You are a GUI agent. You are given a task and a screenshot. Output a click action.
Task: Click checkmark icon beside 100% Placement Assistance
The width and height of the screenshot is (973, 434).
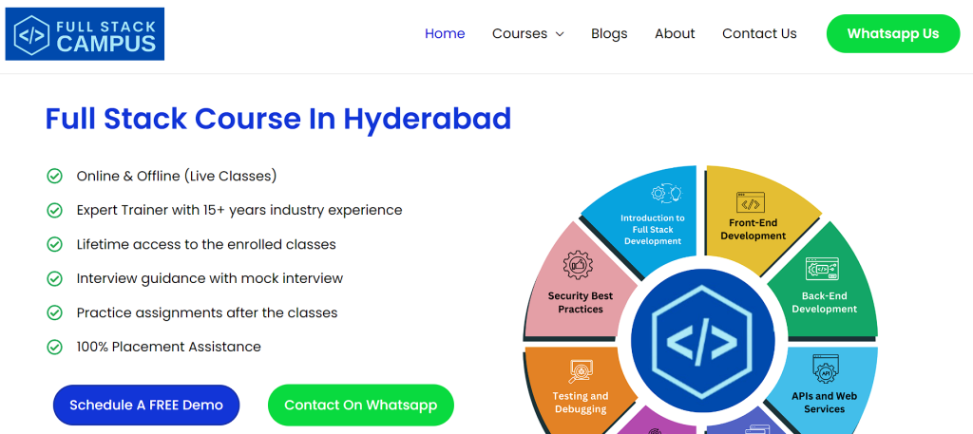coord(54,347)
